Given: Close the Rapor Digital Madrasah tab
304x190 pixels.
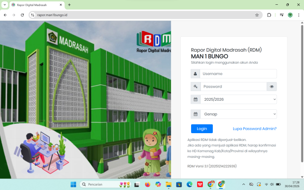Looking at the screenshot, I should pyautogui.click(x=61, y=5).
